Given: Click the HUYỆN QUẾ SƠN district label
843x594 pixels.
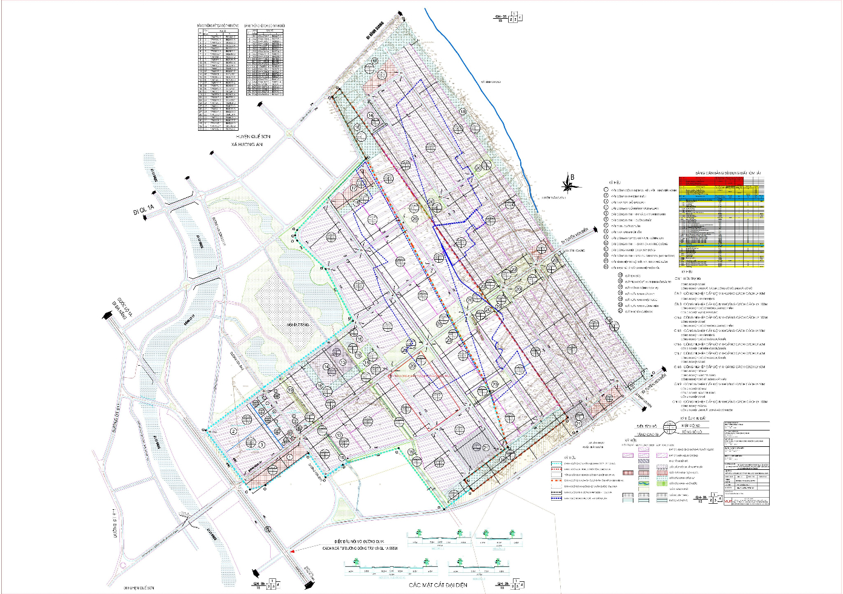Looking at the screenshot, I should [251, 137].
